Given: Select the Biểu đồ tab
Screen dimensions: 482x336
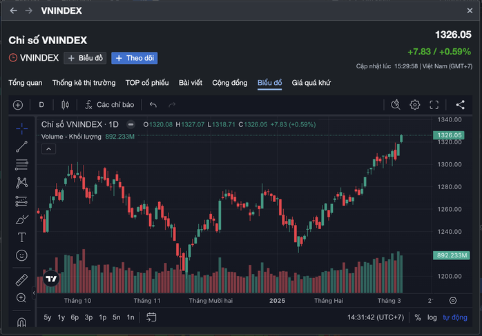Looking at the screenshot, I should (x=269, y=83).
